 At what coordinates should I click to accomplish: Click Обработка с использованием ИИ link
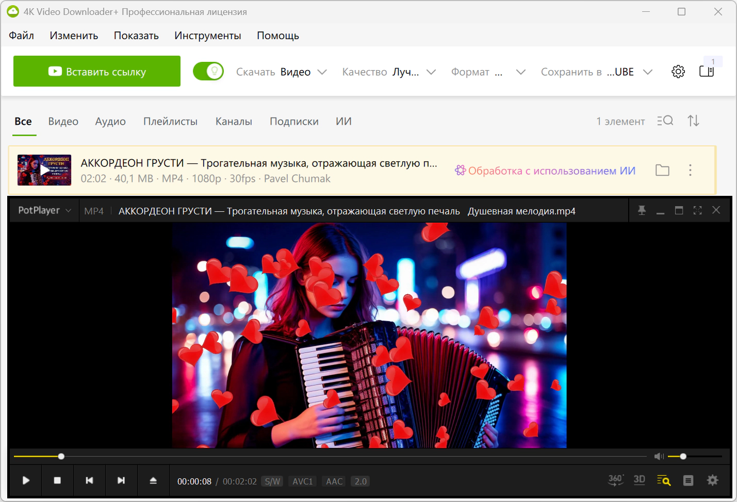click(x=545, y=171)
